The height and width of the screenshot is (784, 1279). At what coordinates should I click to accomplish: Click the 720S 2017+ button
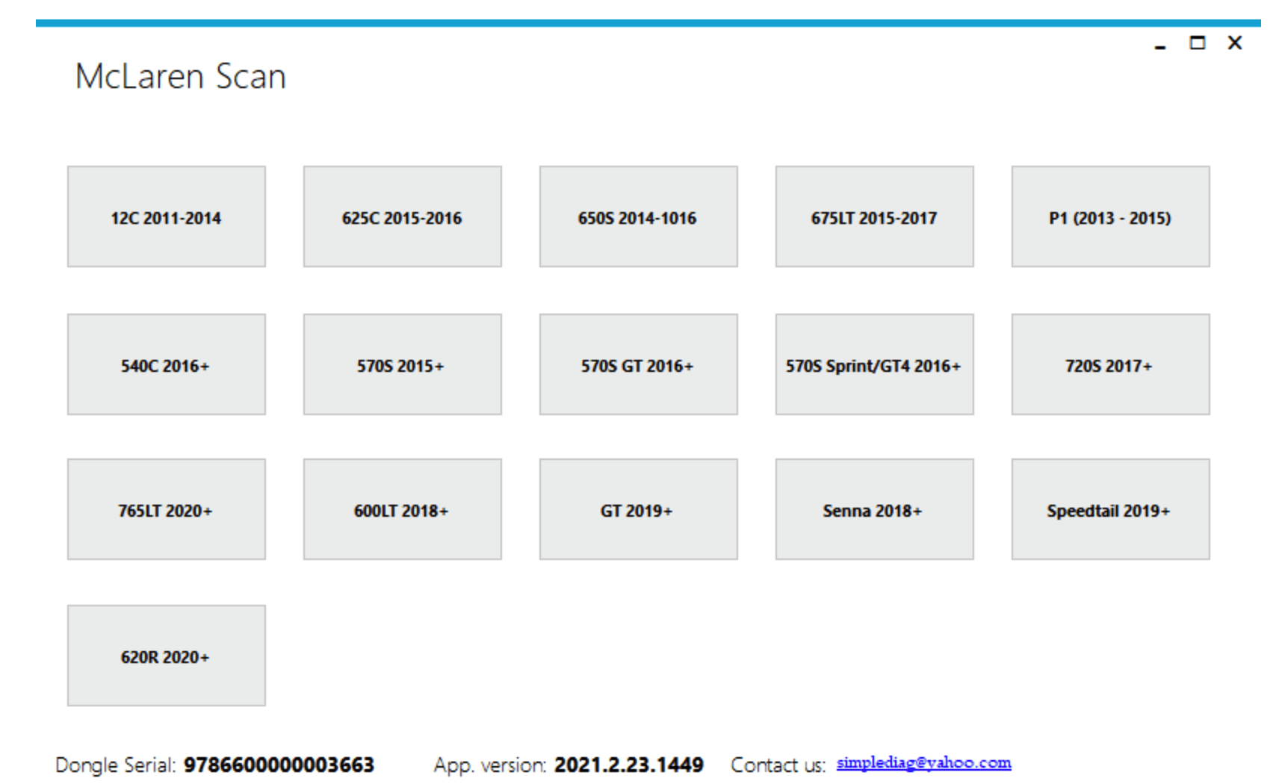point(1110,364)
